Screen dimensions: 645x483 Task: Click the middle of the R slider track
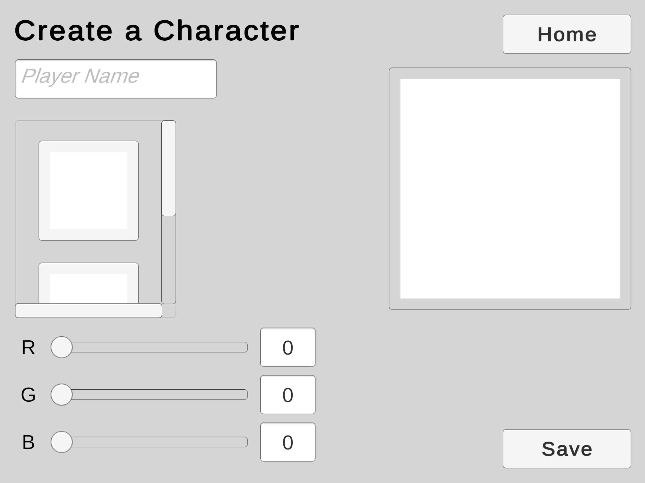[154, 347]
